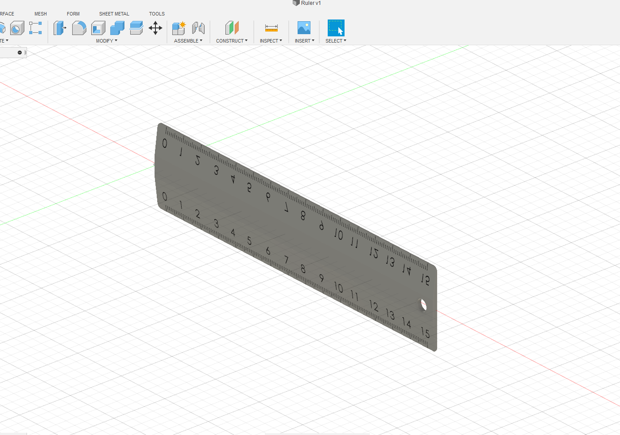Create a New Component
620x435 pixels.
point(179,27)
